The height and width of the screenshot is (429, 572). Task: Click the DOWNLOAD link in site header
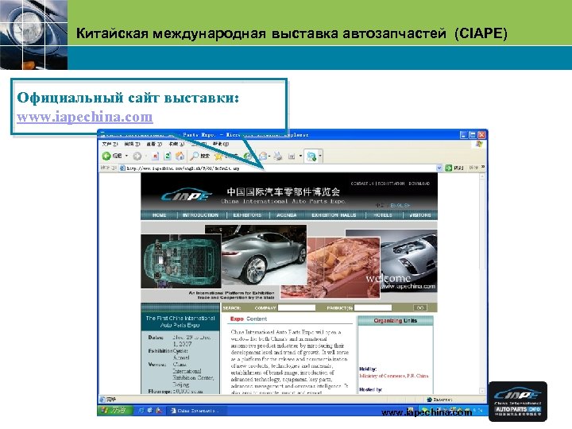coord(419,184)
